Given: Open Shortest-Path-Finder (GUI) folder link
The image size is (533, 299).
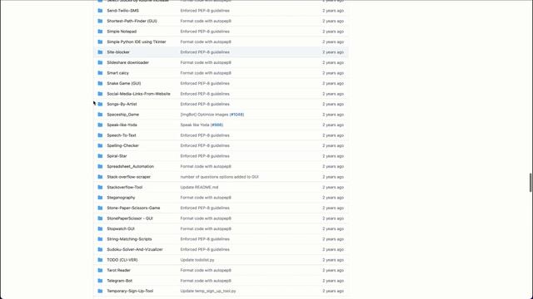Looking at the screenshot, I should click(x=132, y=21).
